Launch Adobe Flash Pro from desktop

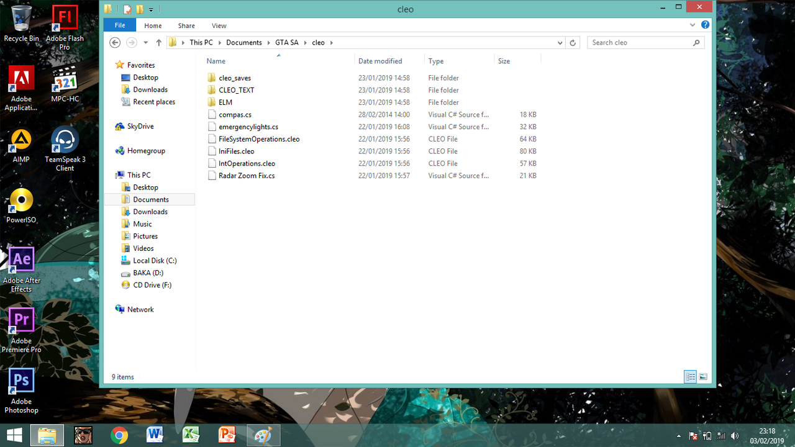click(65, 27)
